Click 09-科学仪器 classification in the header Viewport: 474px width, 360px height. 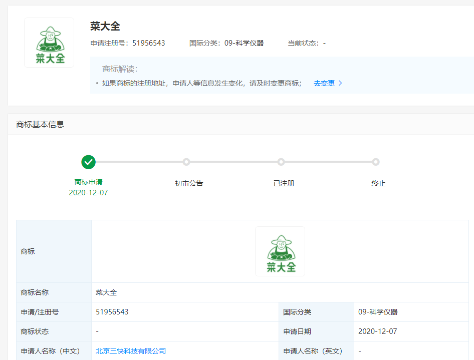coord(244,43)
